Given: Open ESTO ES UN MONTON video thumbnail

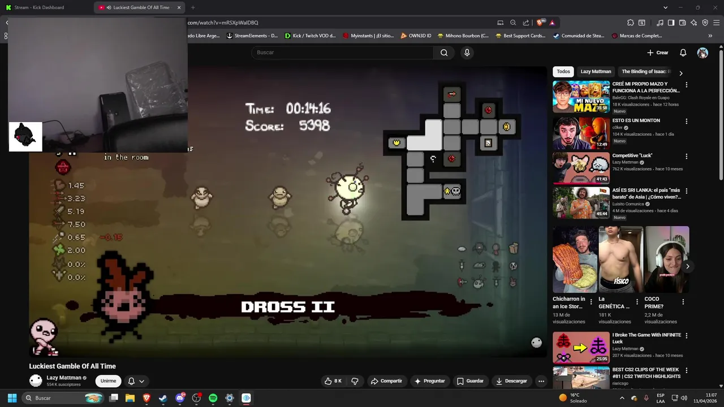Looking at the screenshot, I should [x=581, y=133].
